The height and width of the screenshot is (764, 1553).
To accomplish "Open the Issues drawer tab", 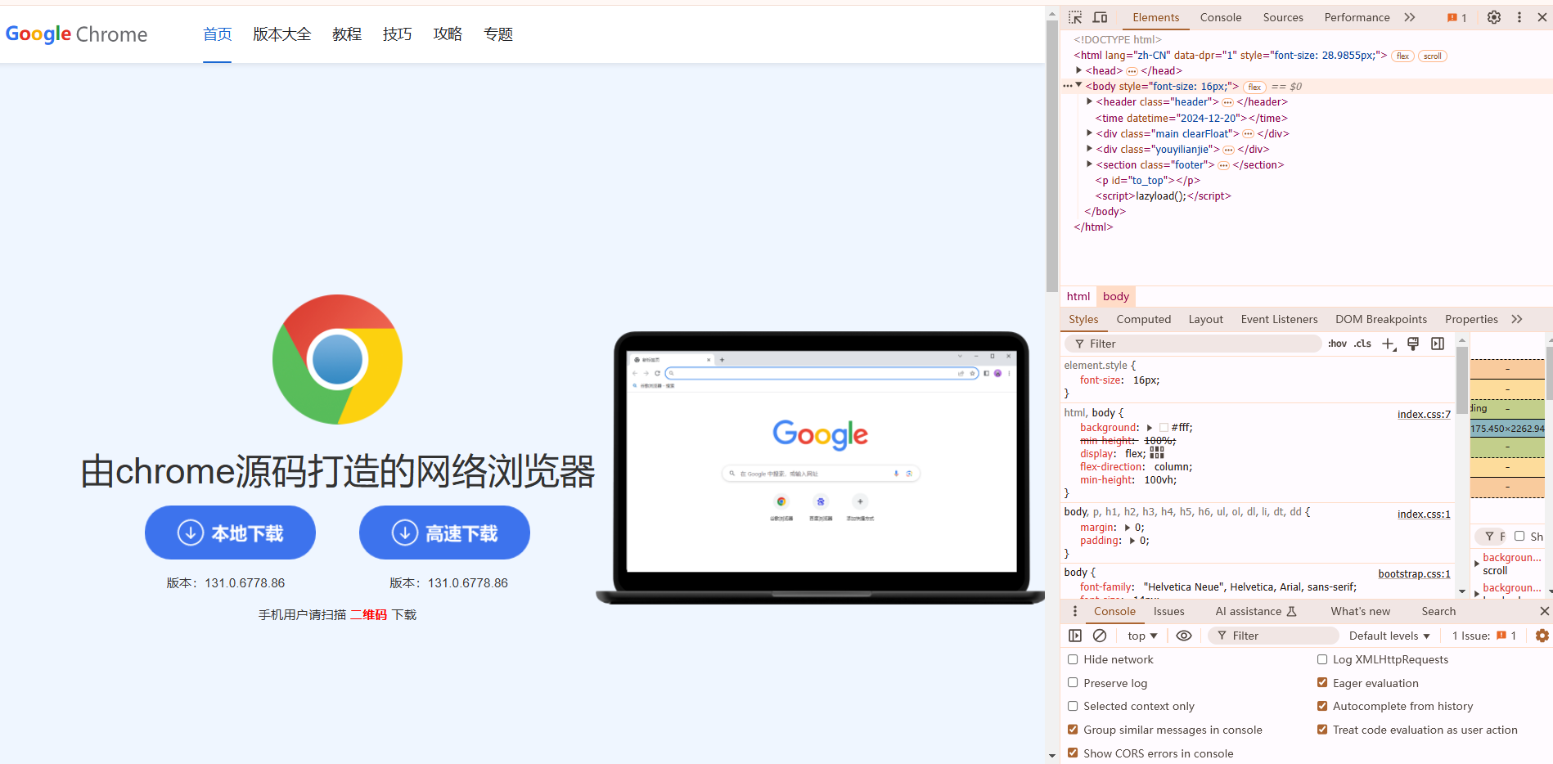I will coord(1168,611).
